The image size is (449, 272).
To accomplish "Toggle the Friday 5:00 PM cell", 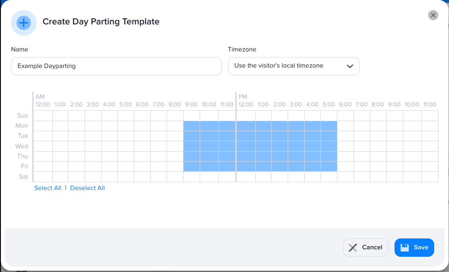I will (329, 167).
